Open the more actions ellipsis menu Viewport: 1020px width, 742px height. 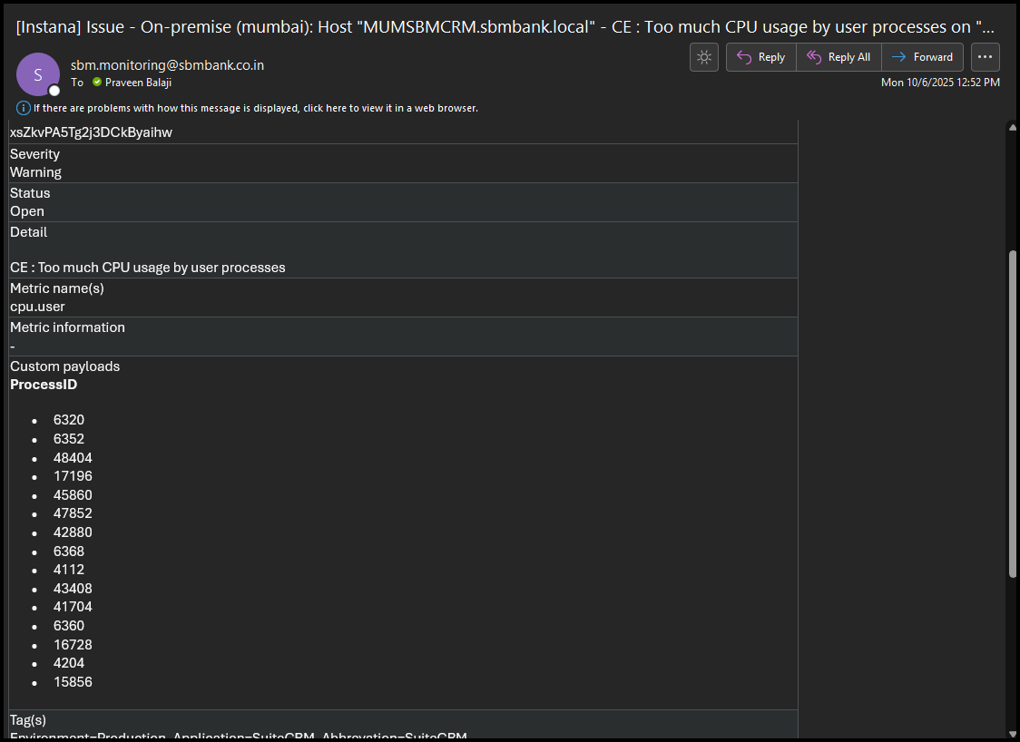(x=985, y=57)
